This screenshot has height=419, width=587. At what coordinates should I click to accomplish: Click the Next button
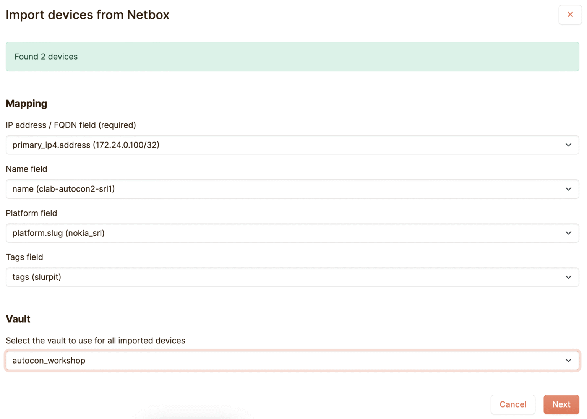pos(561,404)
